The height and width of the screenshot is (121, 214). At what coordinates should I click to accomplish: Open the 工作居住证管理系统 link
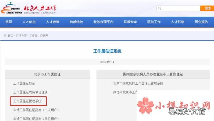[x=28, y=101]
